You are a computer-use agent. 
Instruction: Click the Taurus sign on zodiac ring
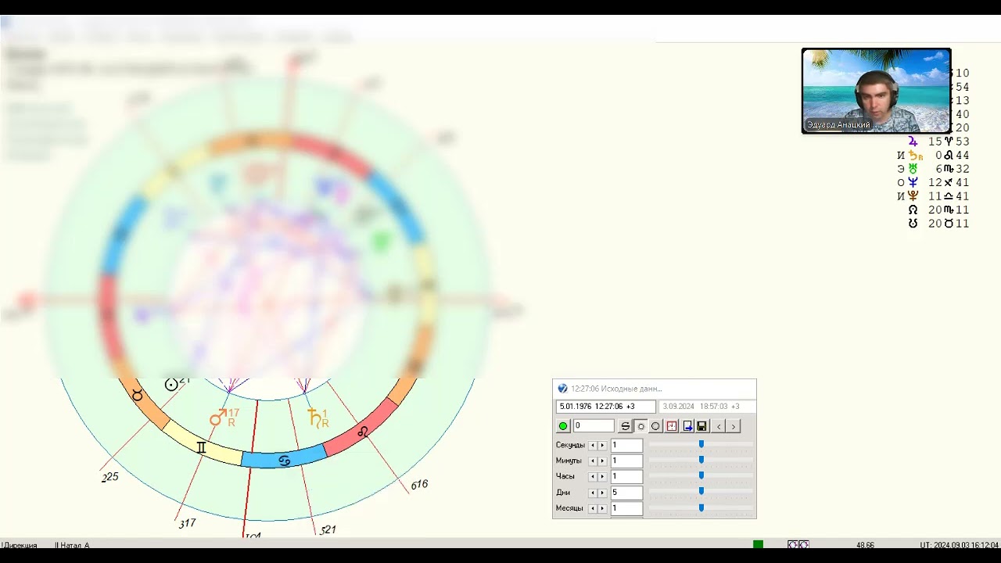pos(138,395)
